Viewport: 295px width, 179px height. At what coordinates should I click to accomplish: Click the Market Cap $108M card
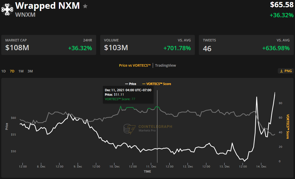click(48, 45)
